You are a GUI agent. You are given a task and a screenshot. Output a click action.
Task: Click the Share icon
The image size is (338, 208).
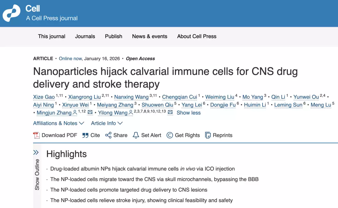point(108,135)
